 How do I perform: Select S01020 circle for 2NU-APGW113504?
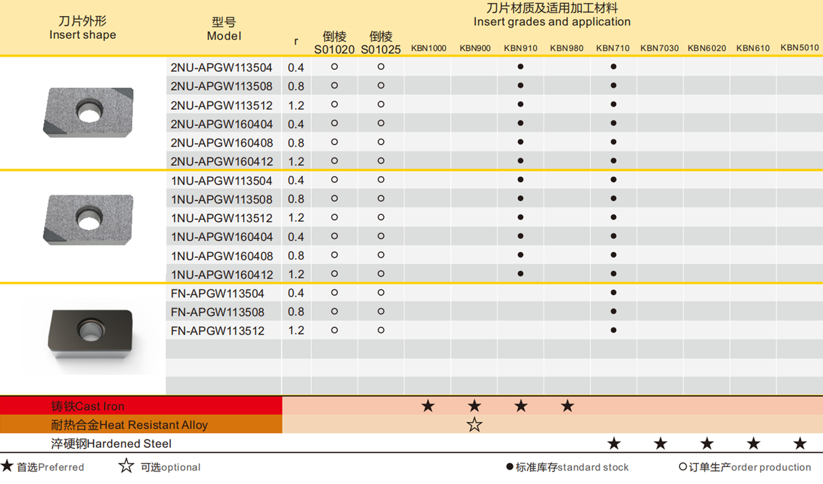tap(334, 67)
